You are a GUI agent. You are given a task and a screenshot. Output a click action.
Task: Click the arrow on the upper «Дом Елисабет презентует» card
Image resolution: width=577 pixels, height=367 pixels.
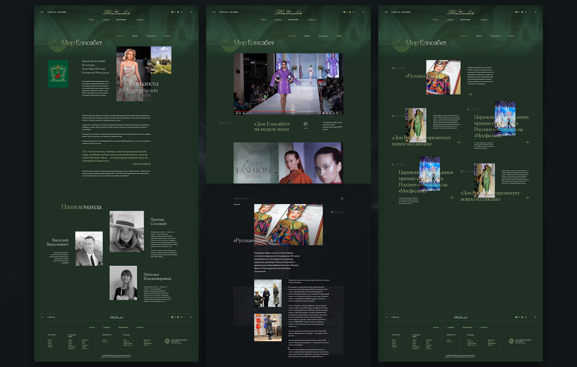point(458,142)
